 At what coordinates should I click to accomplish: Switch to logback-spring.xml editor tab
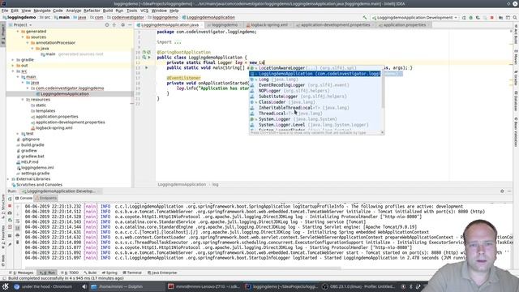coord(268,25)
